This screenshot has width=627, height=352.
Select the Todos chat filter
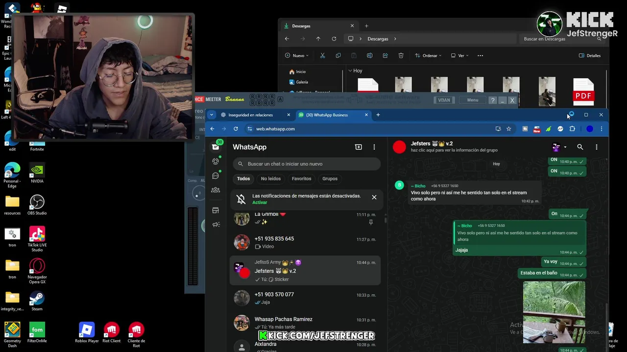point(243,178)
